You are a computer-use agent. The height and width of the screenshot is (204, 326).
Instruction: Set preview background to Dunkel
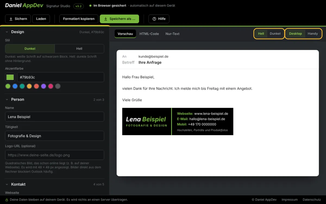click(x=275, y=34)
